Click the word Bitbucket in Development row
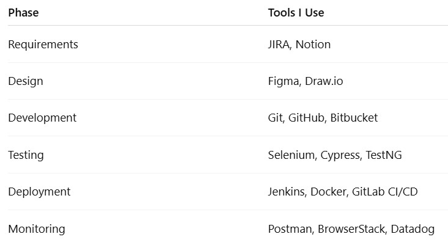This screenshot has width=448, height=245. 354,118
